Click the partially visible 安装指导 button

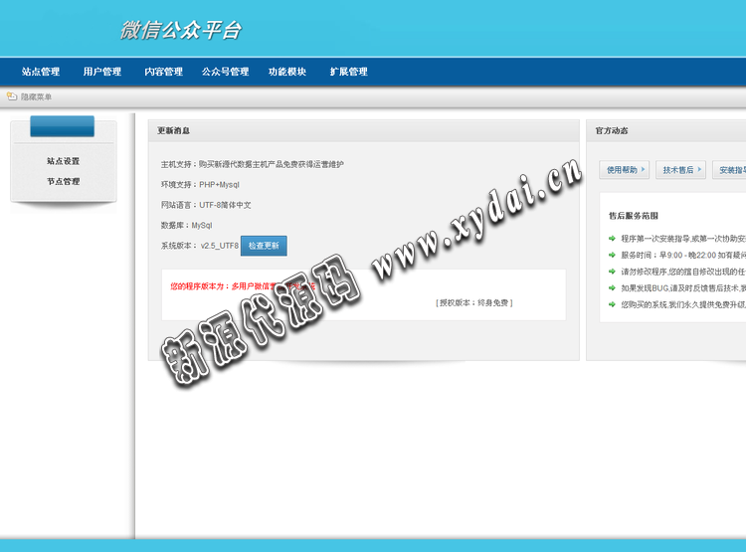coord(729,170)
